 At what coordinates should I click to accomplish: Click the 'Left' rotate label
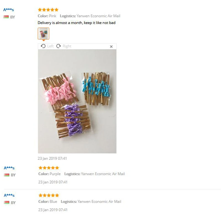(50, 46)
